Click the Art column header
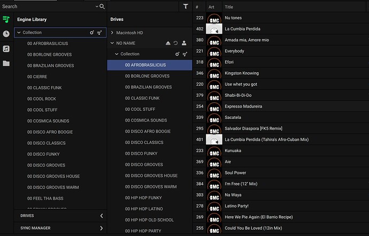Image resolution: width=369 pixels, height=236 pixels. coord(211,7)
